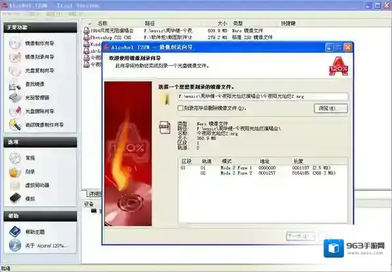
Task: Click the 下一步 next button
Action: tap(301, 237)
